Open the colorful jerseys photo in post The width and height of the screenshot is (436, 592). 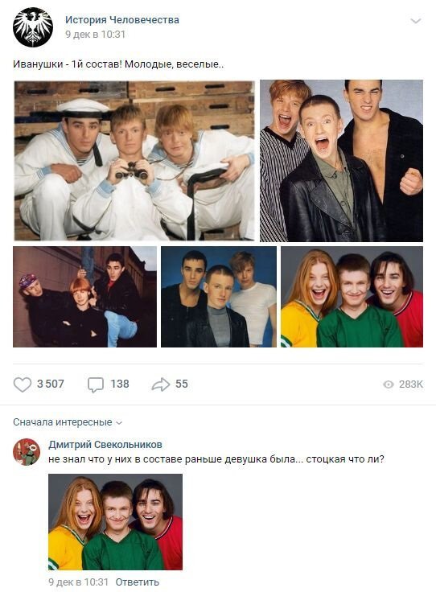352,297
